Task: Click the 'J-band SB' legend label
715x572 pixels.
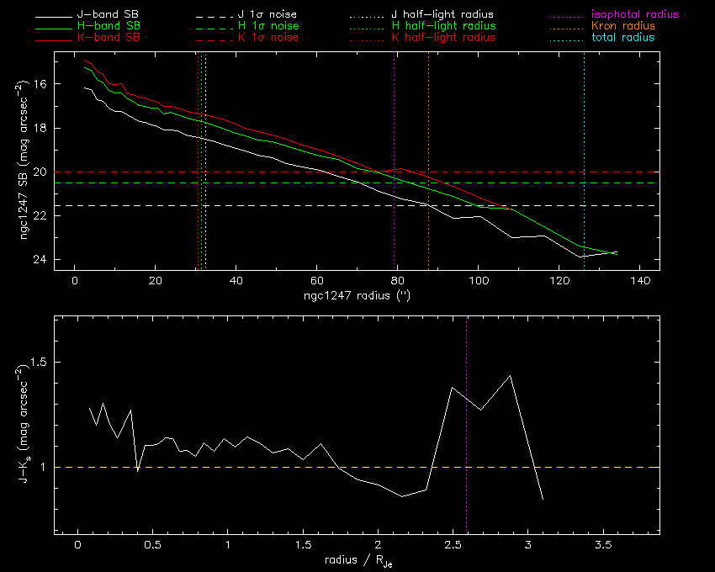Action: (108, 14)
